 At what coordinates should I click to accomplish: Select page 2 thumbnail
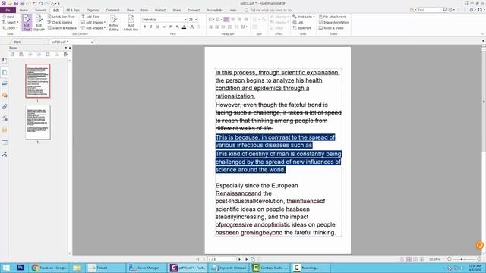[37, 122]
